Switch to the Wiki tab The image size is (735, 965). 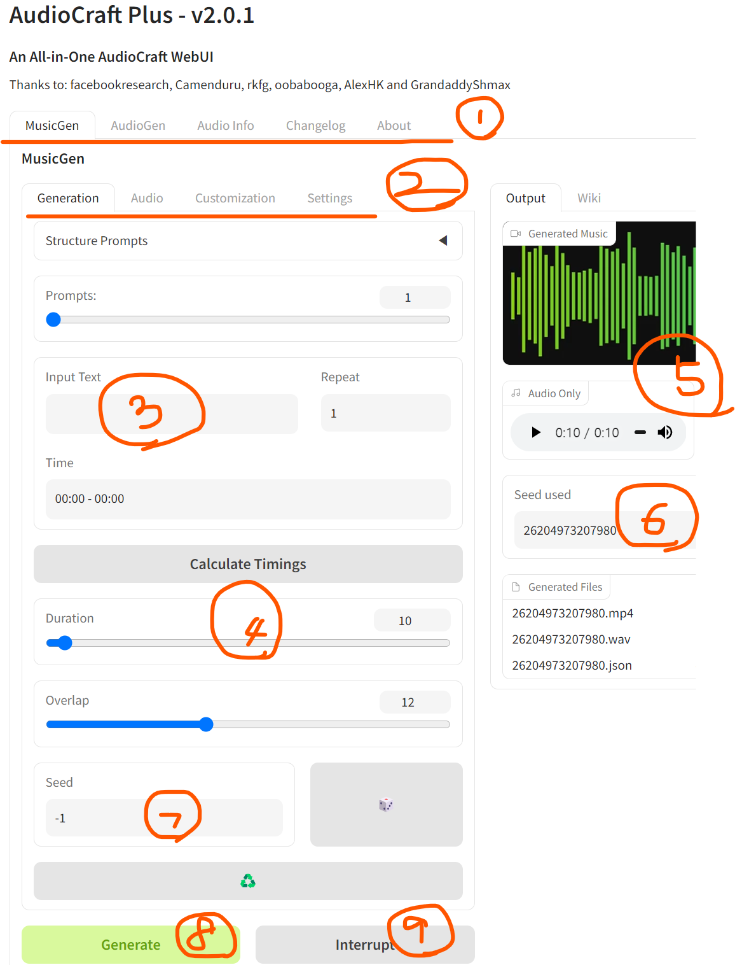click(x=589, y=198)
